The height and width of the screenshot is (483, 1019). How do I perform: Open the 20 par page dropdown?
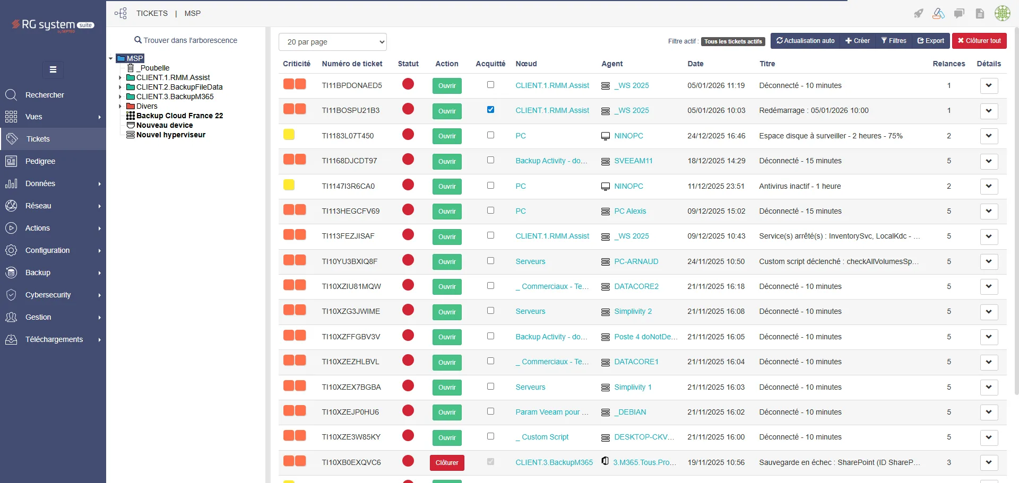click(332, 42)
